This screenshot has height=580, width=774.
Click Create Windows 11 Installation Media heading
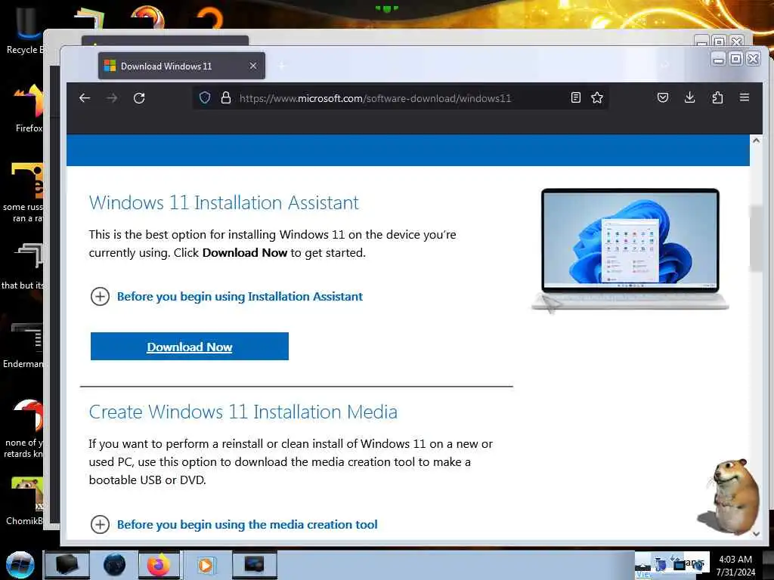click(243, 412)
